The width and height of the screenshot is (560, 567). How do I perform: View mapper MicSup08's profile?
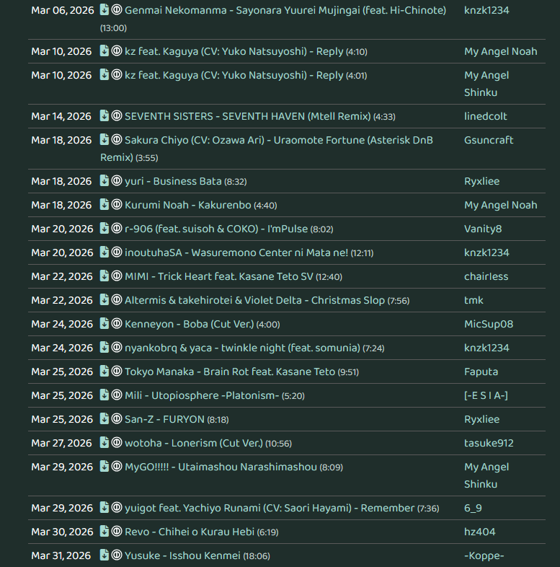(489, 324)
